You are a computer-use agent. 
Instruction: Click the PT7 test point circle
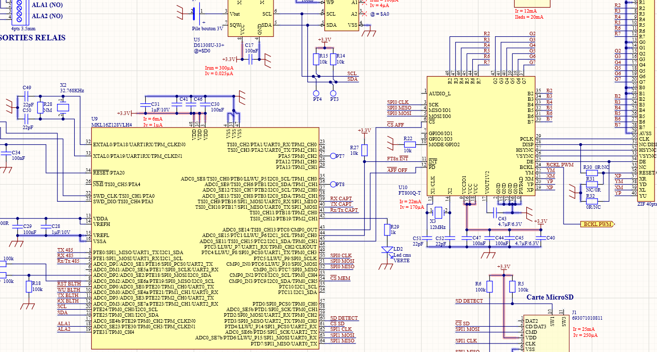click(333, 156)
